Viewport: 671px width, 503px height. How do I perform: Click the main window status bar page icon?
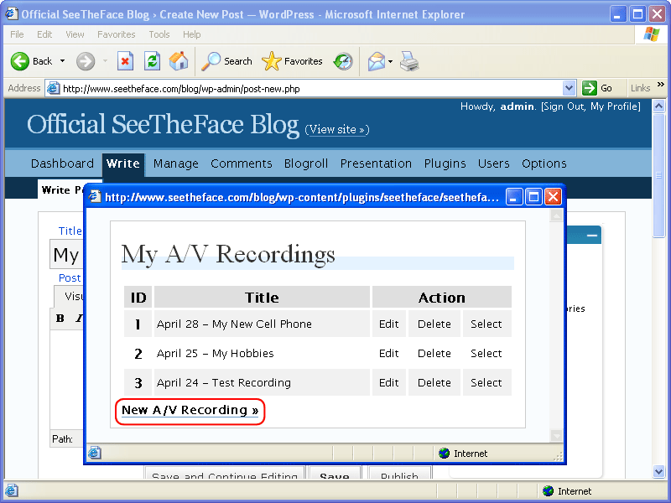tap(12, 490)
